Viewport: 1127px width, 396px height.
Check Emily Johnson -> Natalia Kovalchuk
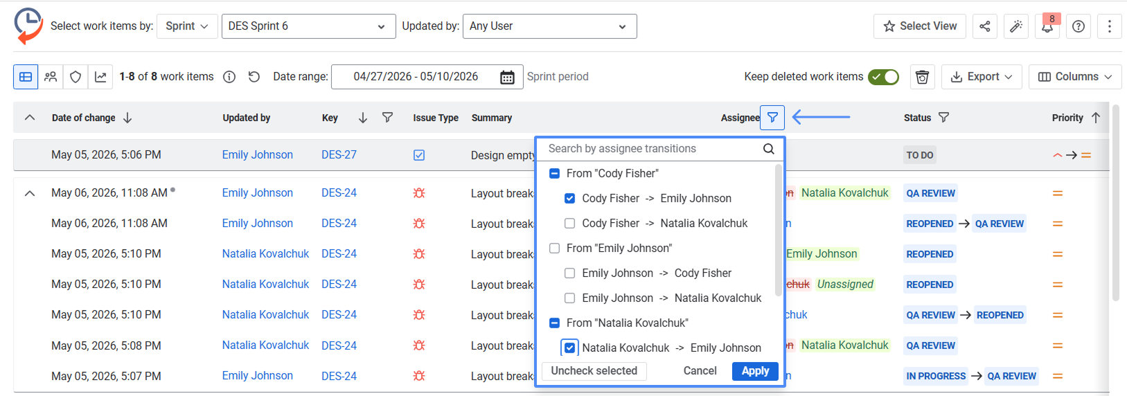point(569,298)
